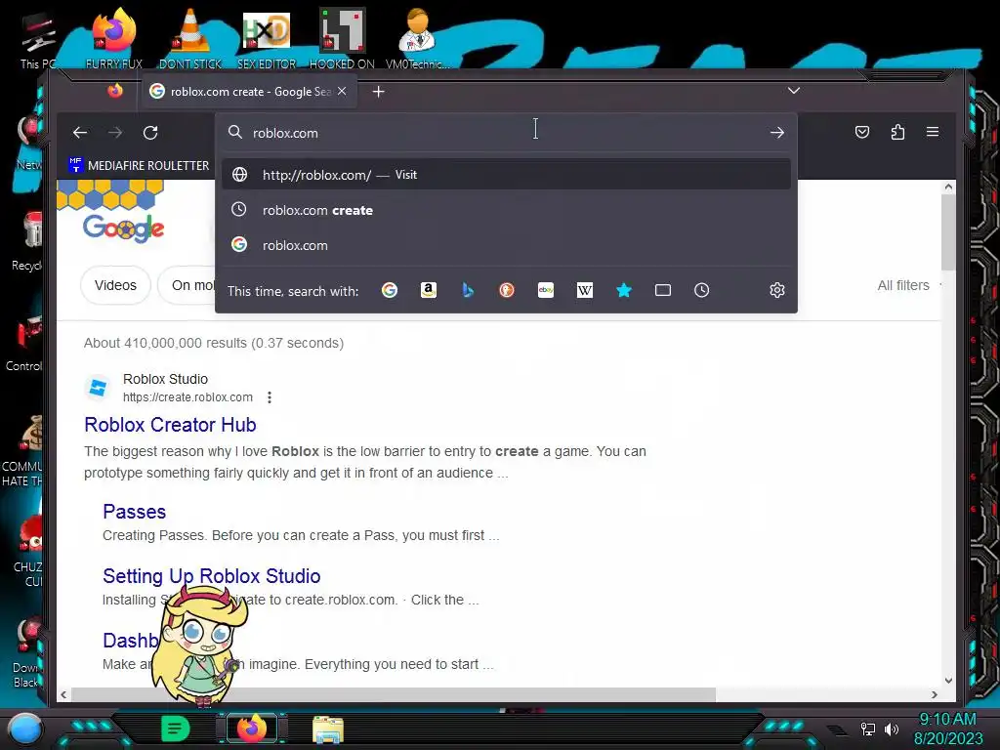Expand the list all tabs chevron
This screenshot has height=750, width=1000.
[793, 91]
